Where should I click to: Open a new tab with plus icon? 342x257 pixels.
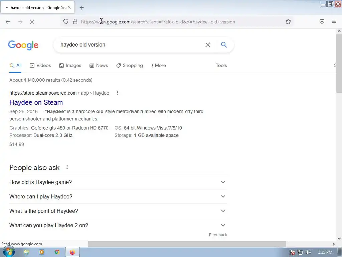(81, 8)
